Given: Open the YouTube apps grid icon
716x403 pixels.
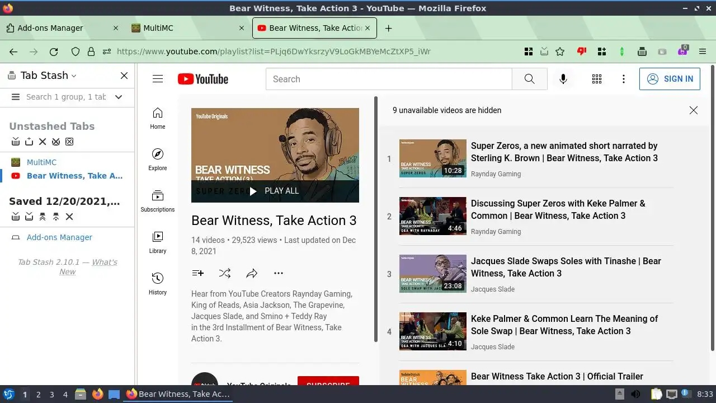Looking at the screenshot, I should 597,79.
